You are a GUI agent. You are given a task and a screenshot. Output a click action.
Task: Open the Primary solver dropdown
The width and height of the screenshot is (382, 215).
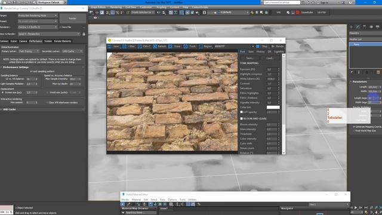point(29,51)
